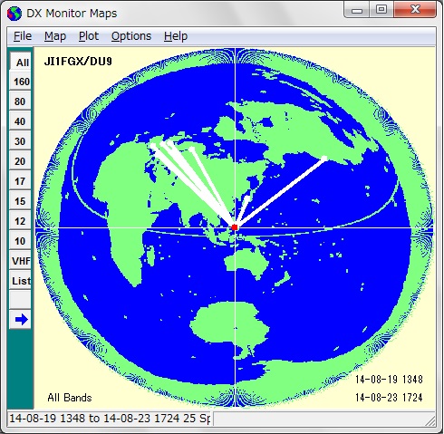Screen dimensions: 444x434
Task: Open the Help menu
Action: [x=176, y=36]
